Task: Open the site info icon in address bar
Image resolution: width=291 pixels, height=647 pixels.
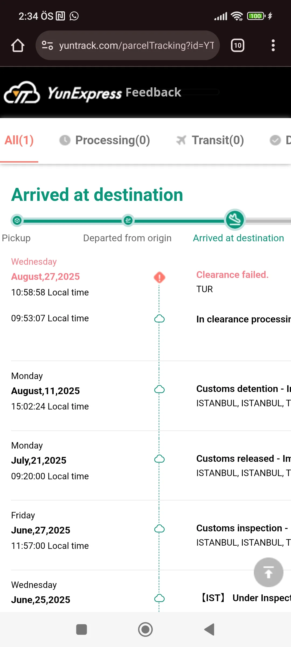Action: click(x=47, y=45)
